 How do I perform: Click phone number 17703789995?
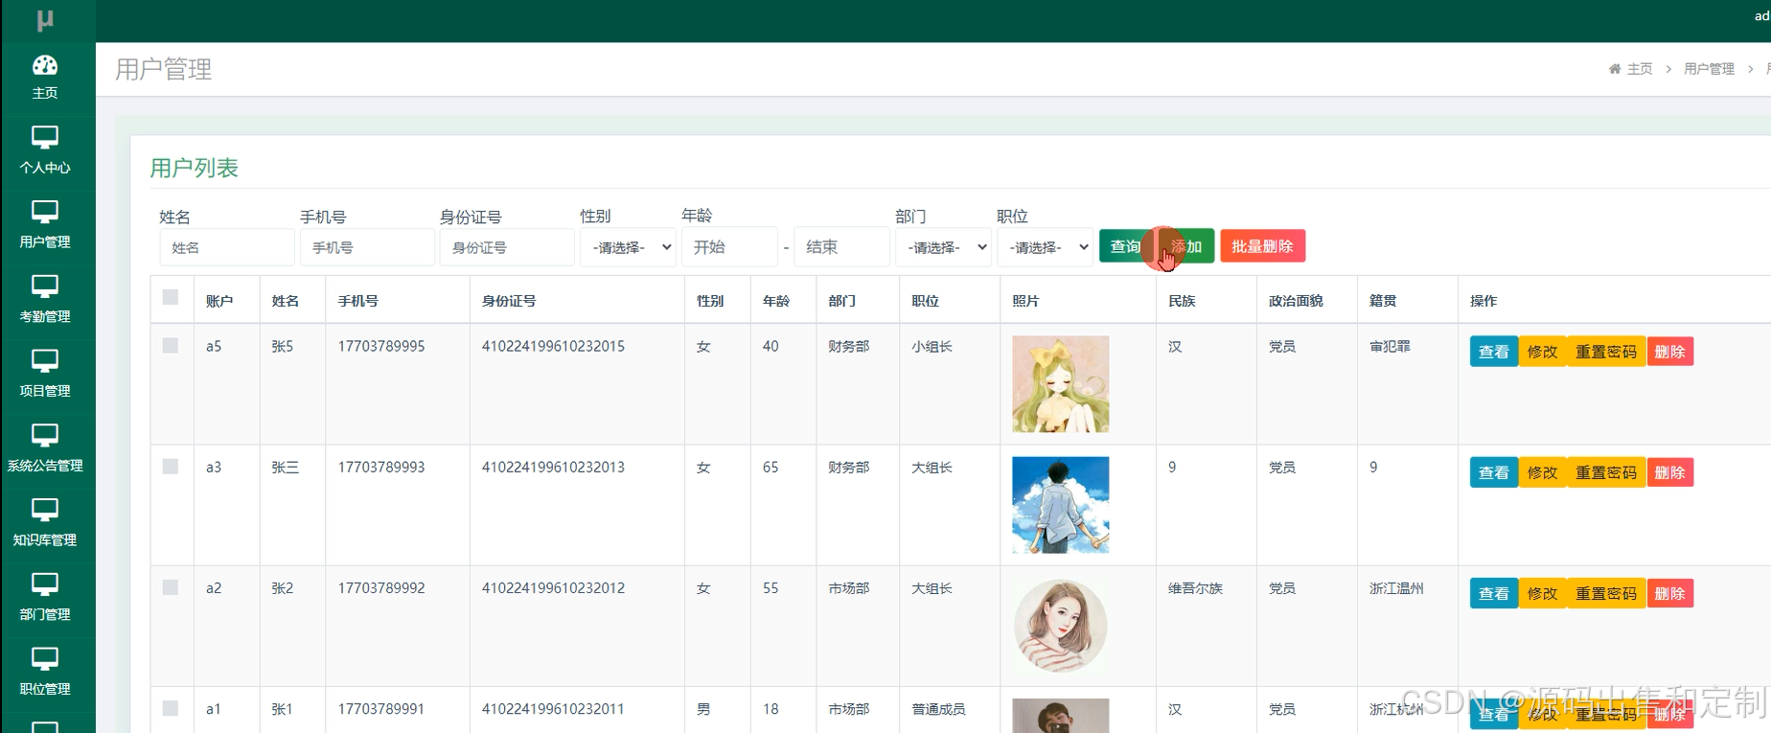[381, 346]
